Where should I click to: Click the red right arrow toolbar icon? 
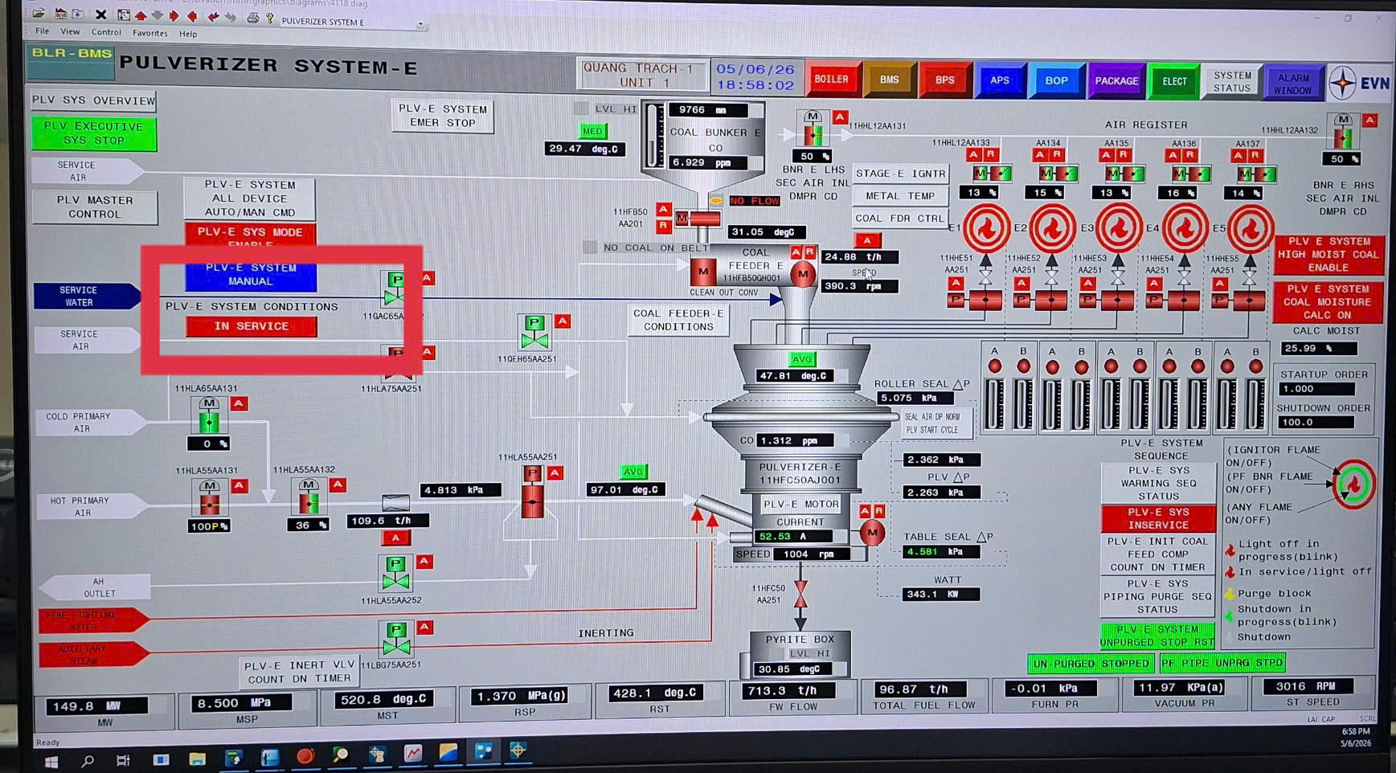[x=174, y=15]
